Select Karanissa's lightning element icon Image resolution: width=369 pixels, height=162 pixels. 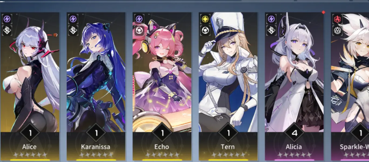pos(73,19)
